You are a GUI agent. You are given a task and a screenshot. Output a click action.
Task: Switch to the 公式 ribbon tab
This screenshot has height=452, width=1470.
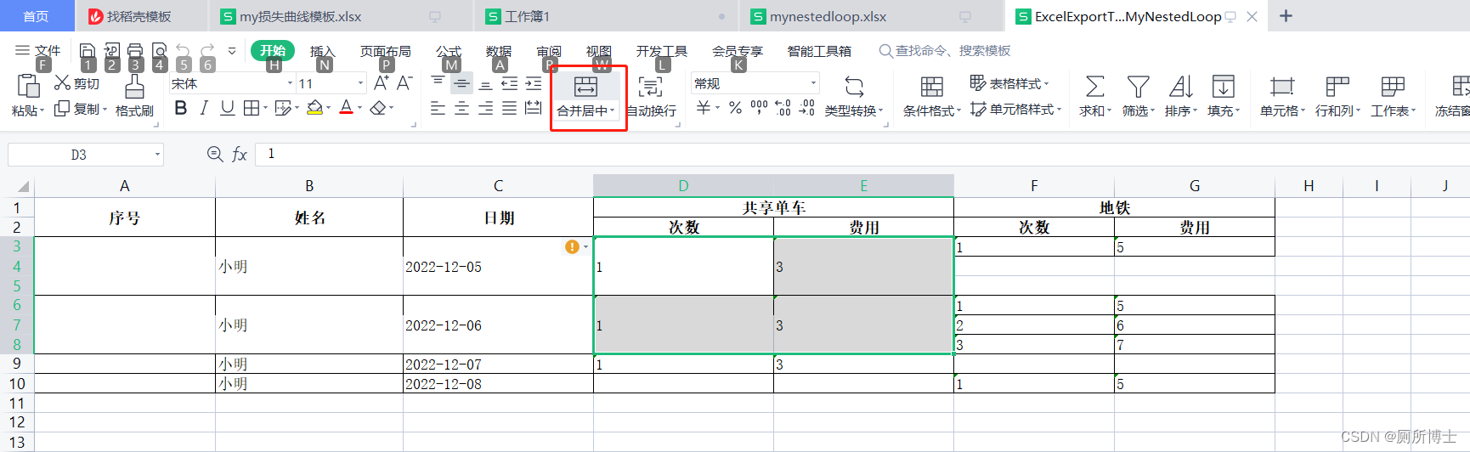pyautogui.click(x=449, y=51)
